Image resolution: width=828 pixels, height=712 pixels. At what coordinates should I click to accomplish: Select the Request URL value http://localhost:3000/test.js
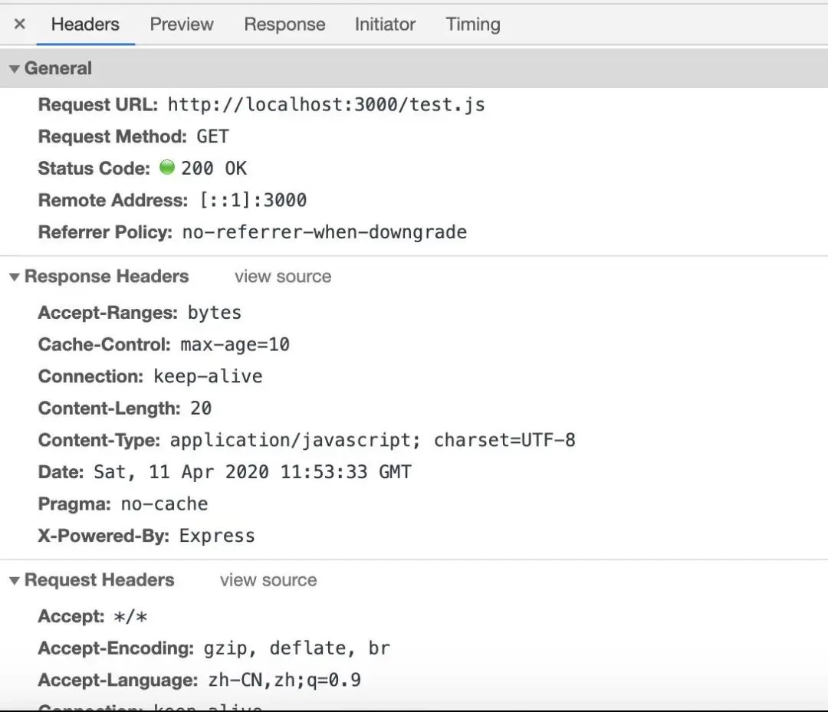tap(327, 104)
